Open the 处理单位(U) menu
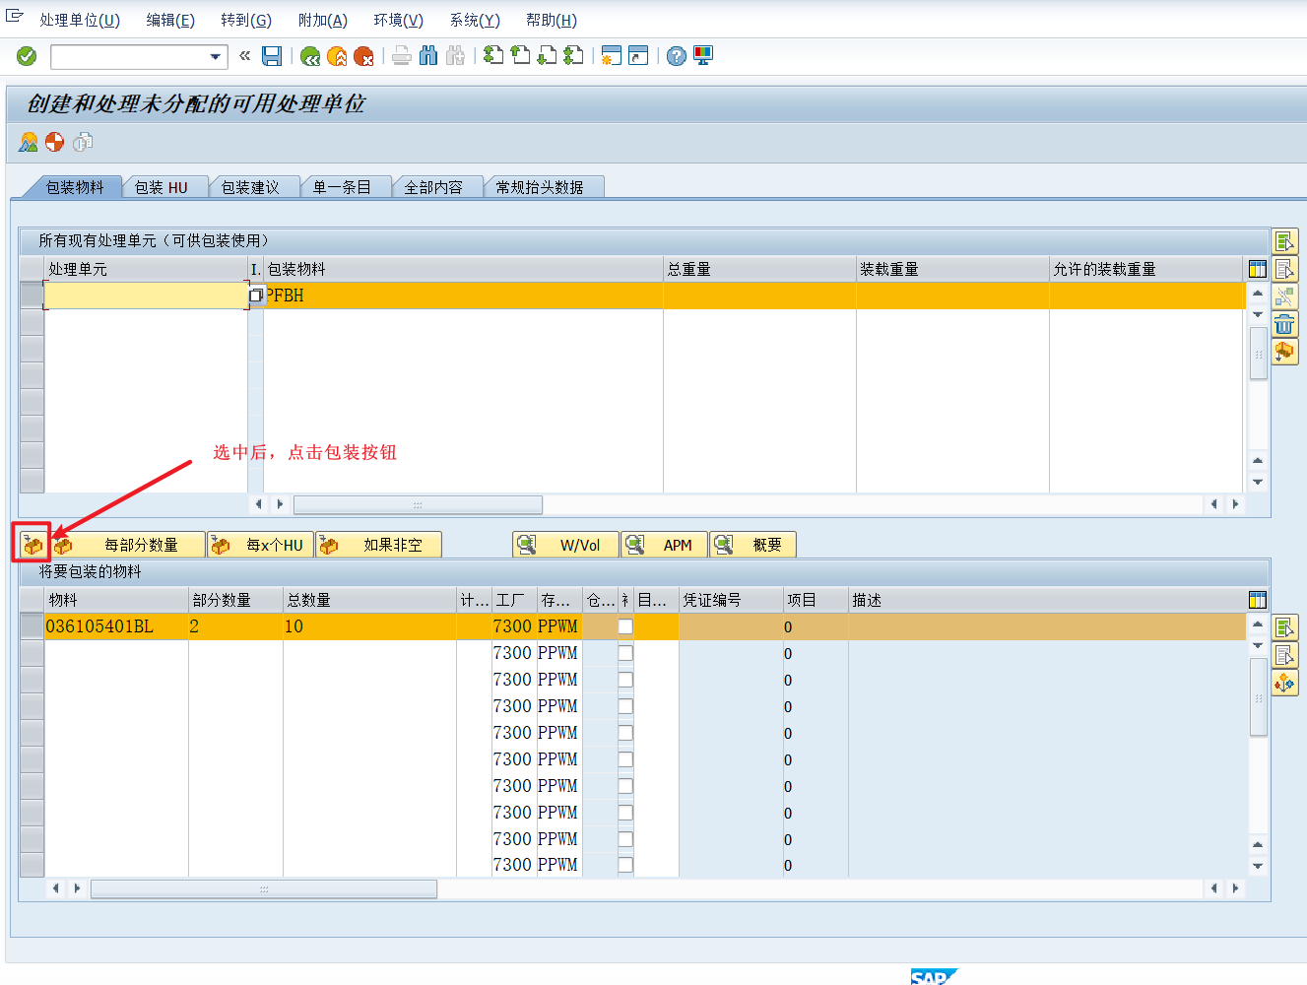Viewport: 1307px width, 985px height. [80, 21]
